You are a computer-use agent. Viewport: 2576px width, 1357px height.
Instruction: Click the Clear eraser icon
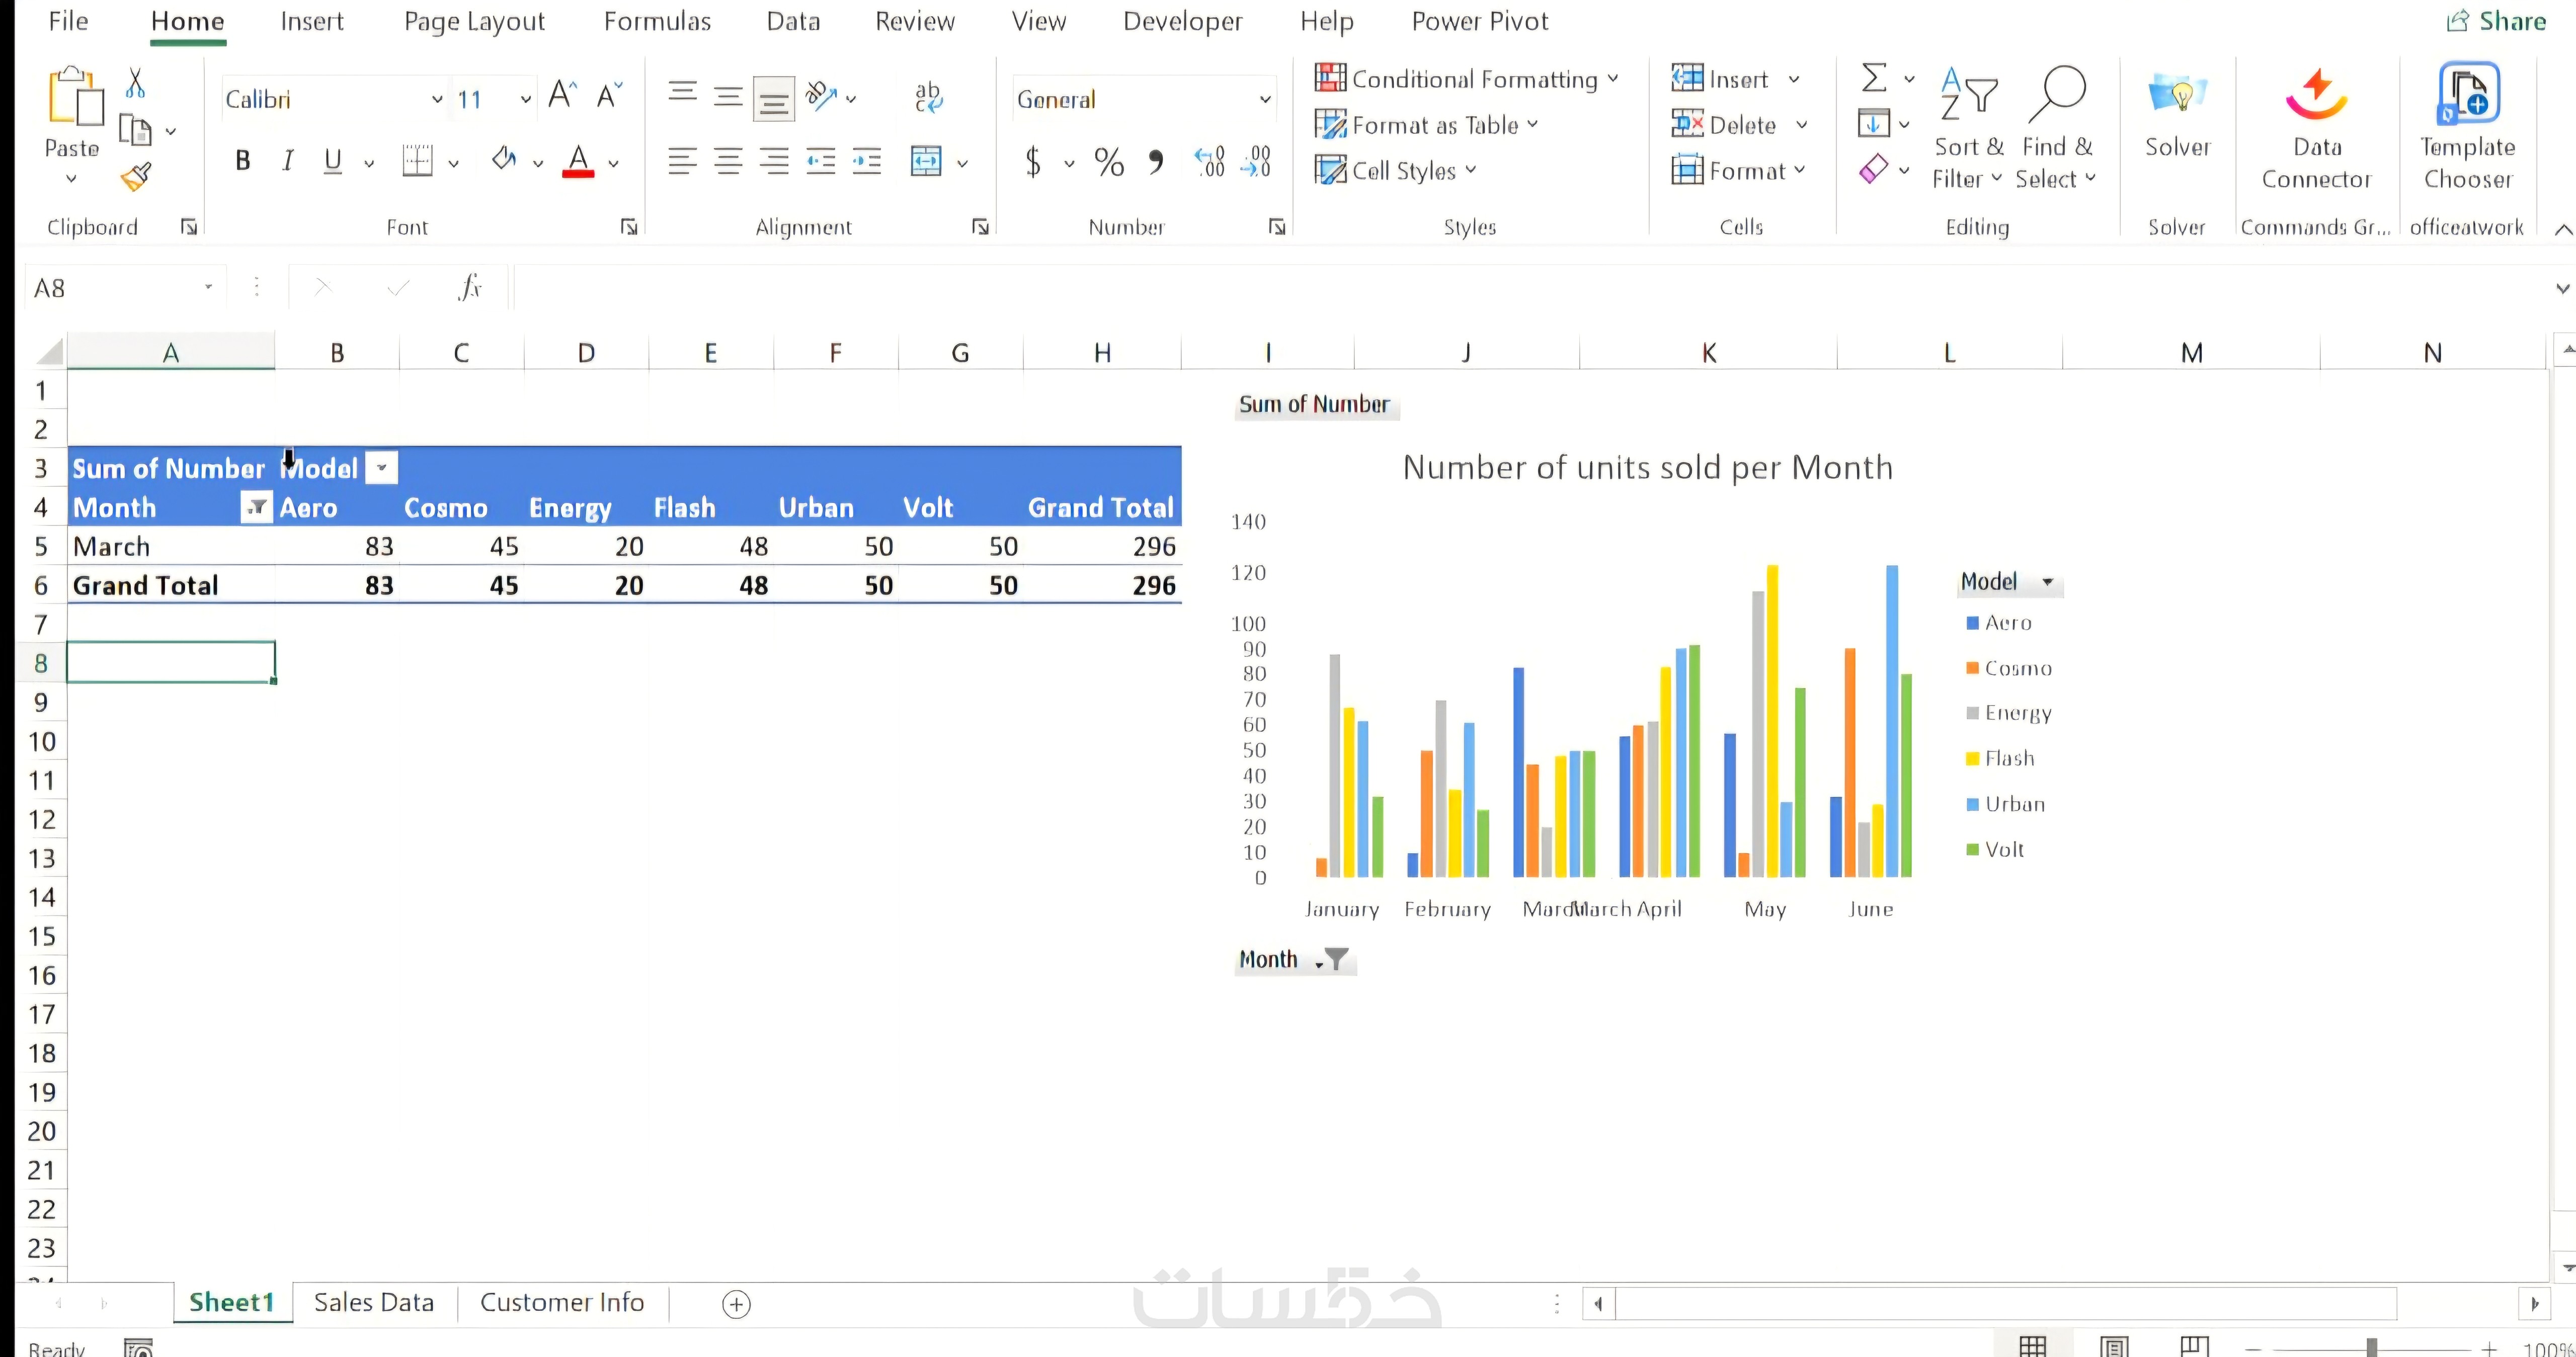coord(1874,169)
